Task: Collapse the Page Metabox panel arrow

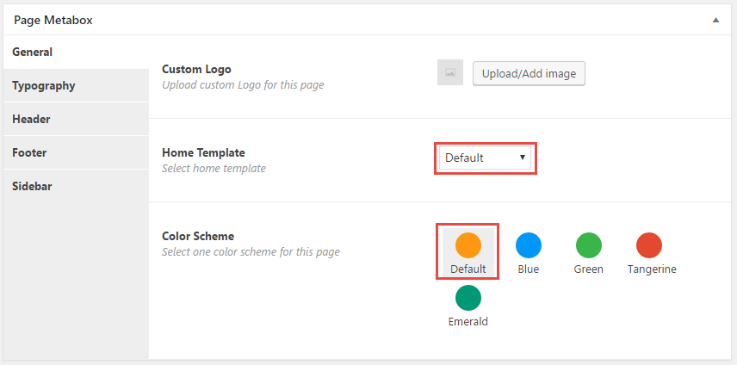Action: [715, 20]
